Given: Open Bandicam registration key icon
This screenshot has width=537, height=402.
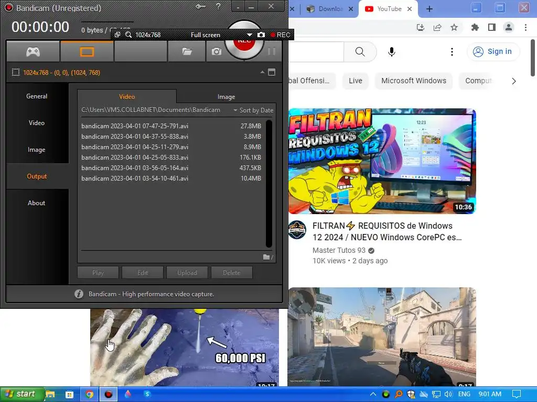Looking at the screenshot, I should (x=201, y=6).
